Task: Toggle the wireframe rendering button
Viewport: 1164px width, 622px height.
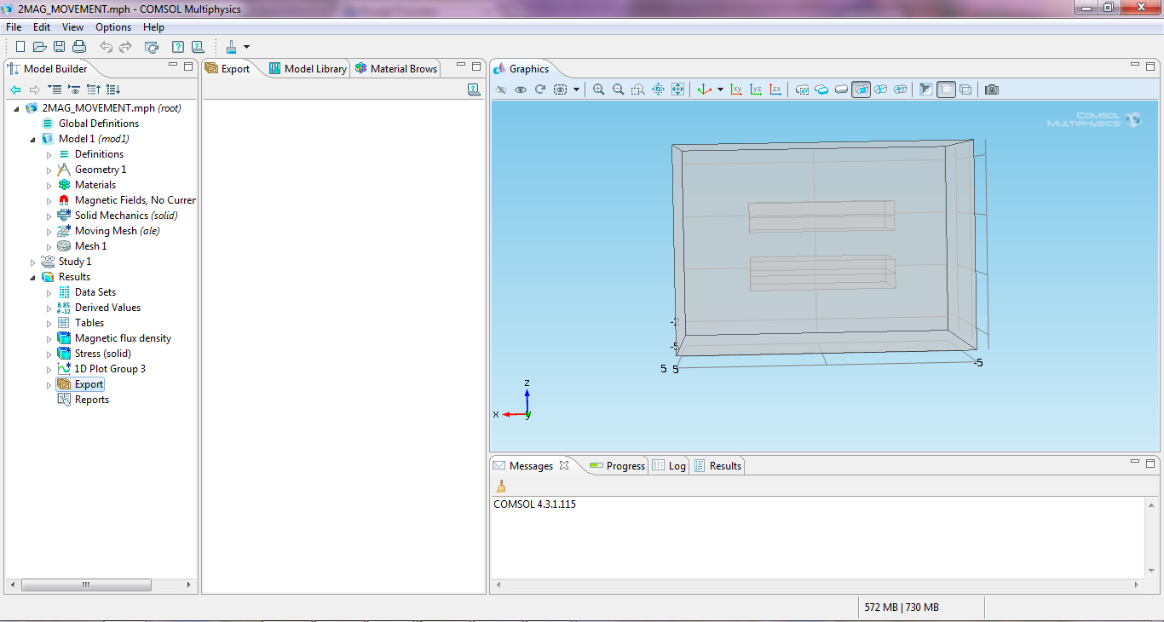Action: [965, 89]
